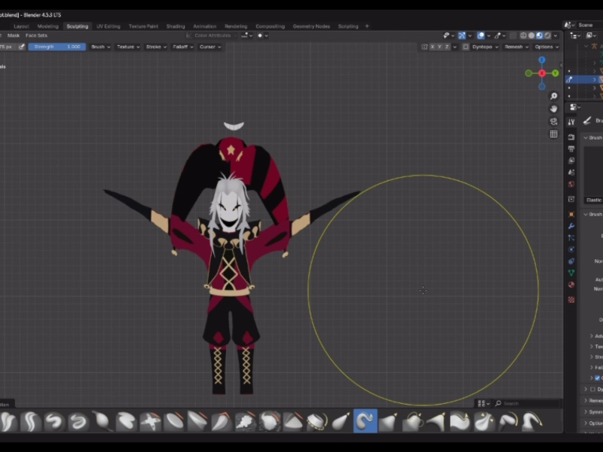Screen dimensions: 603x452
Task: Open the Material properties tab
Action: point(571,285)
